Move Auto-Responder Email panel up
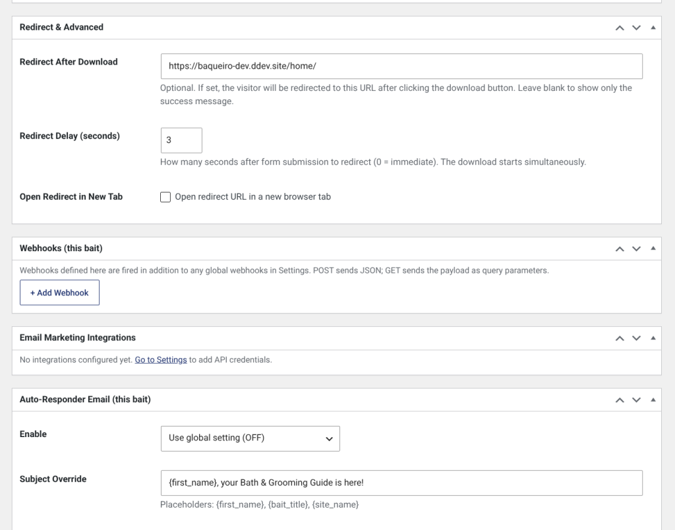The width and height of the screenshot is (675, 530). pos(620,400)
